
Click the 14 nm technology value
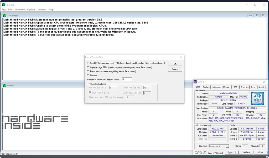(214, 104)
